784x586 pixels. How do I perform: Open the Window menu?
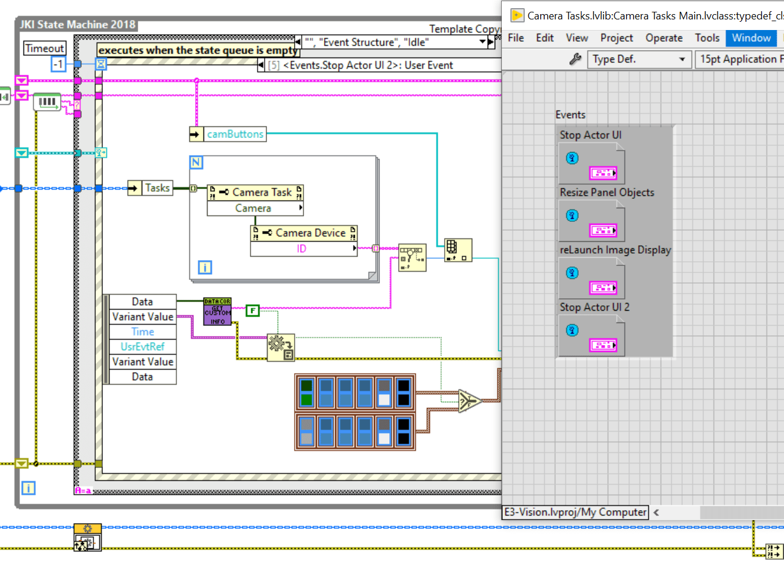751,38
